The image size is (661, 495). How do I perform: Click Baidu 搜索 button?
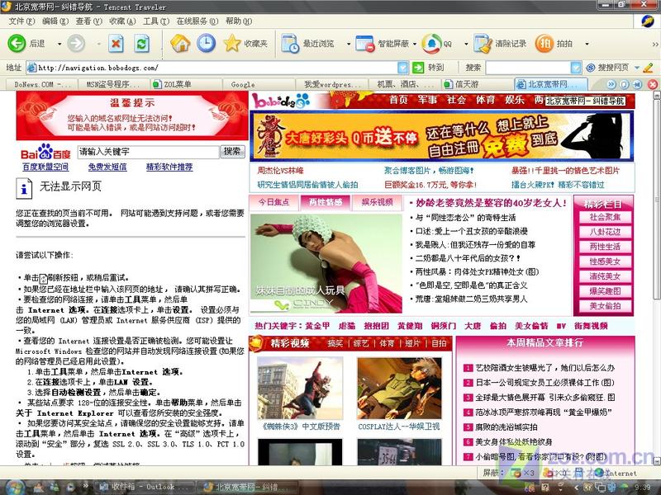coord(232,152)
